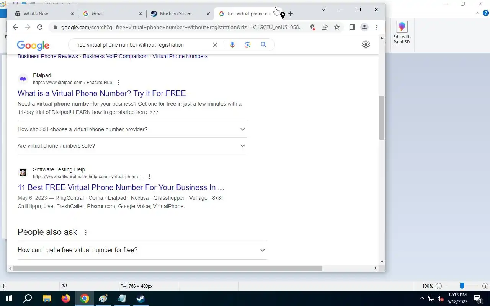Open Steam from taskbar
This screenshot has height=306, width=490.
click(x=140, y=298)
